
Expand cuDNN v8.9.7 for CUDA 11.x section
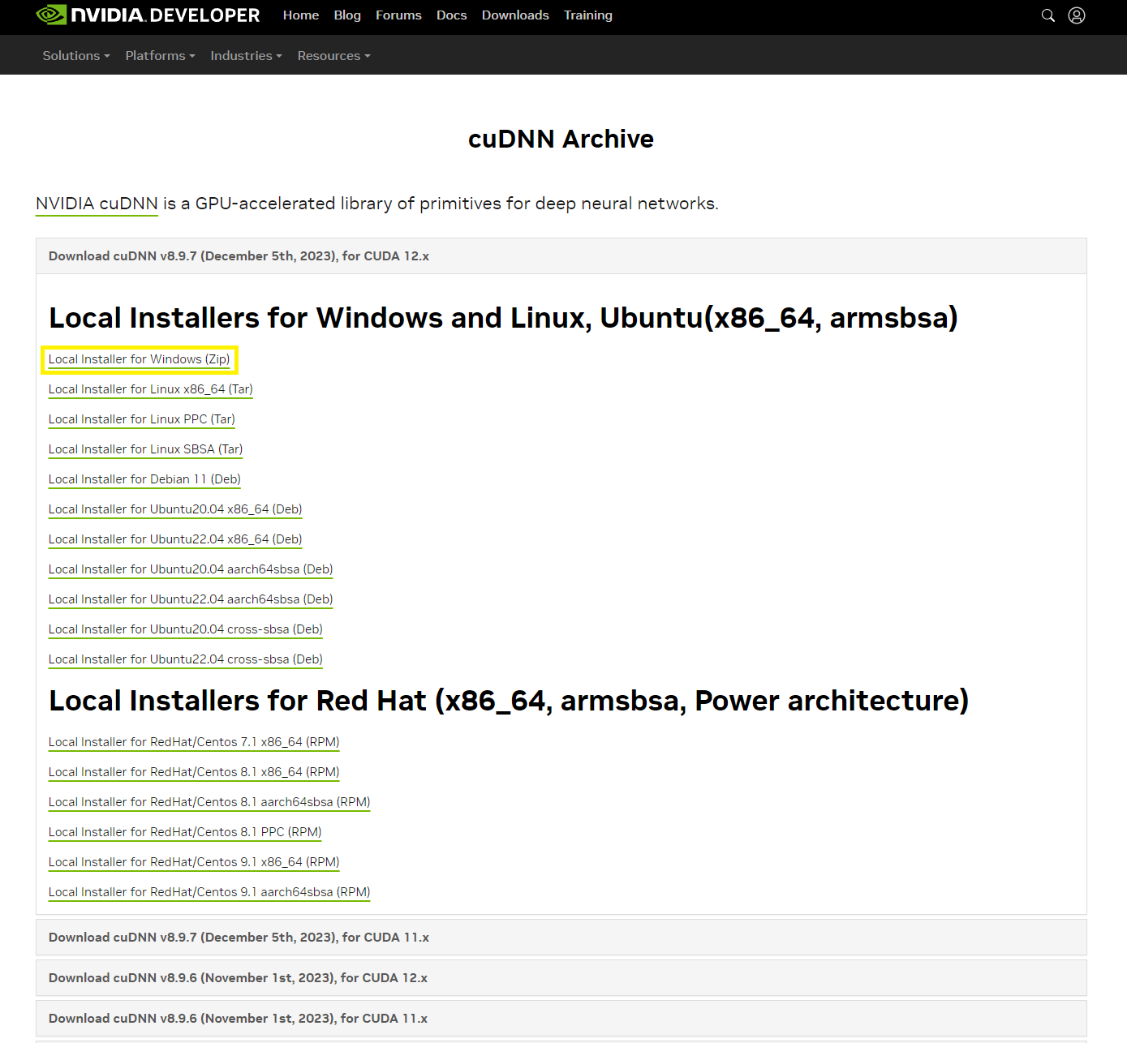561,938
